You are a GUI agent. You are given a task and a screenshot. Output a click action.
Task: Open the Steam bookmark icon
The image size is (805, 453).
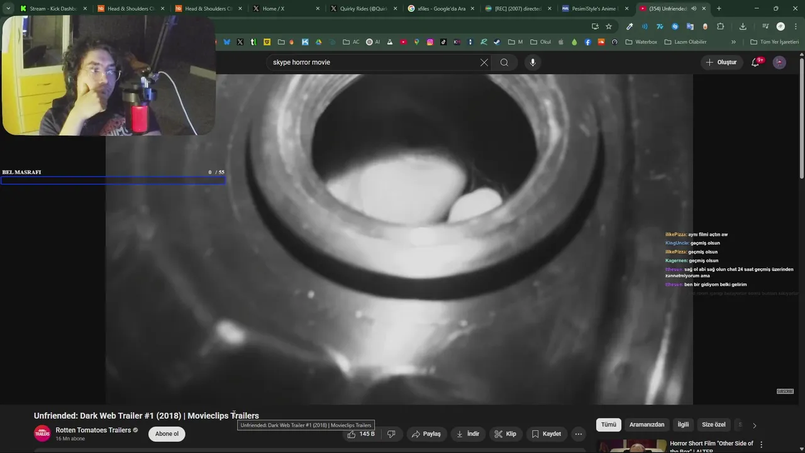tap(497, 42)
